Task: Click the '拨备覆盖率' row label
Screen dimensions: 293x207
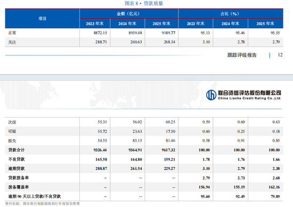Action: (x=18, y=187)
